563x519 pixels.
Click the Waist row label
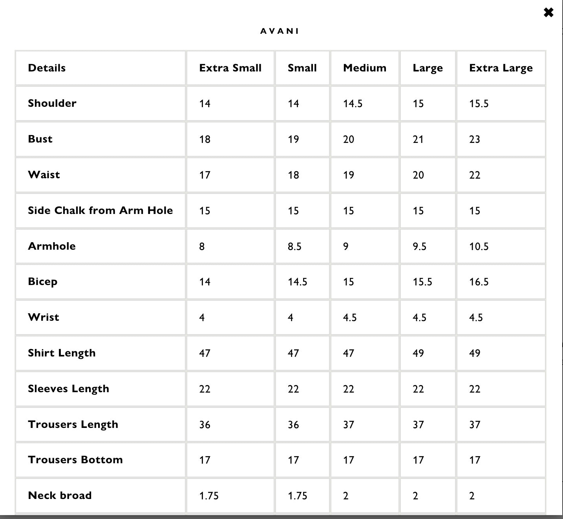click(44, 175)
